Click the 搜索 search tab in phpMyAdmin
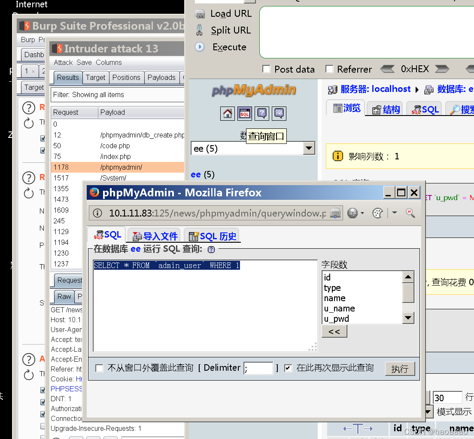This screenshot has height=439, width=474. [460, 110]
